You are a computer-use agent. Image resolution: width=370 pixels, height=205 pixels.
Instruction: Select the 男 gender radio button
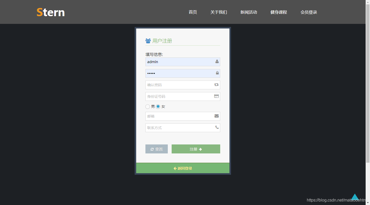tap(147, 106)
